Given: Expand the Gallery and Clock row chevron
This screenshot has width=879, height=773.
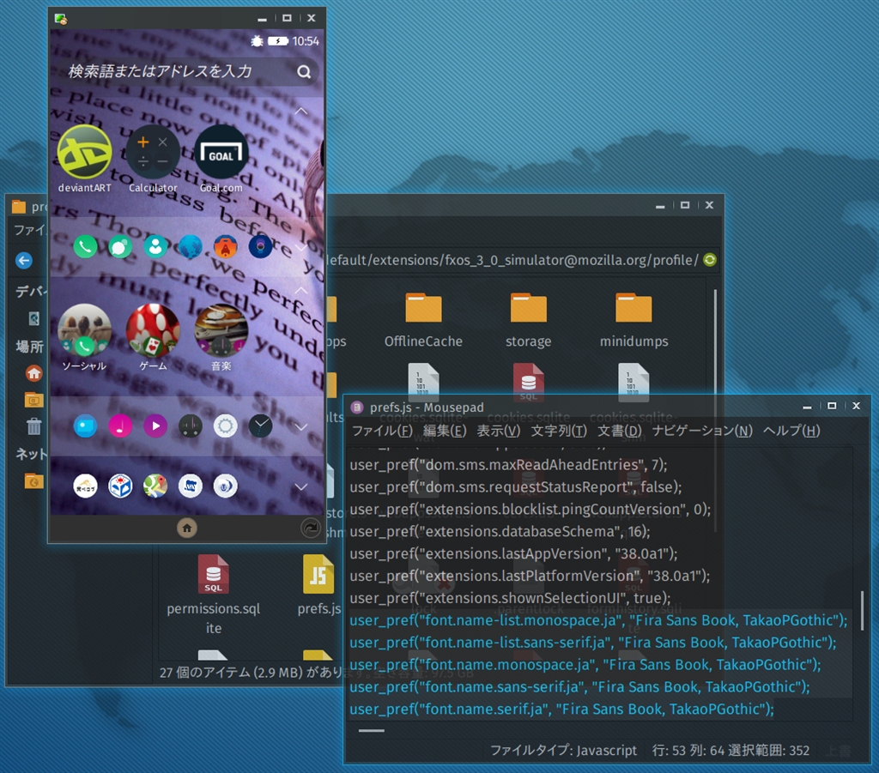Looking at the screenshot, I should click(301, 427).
